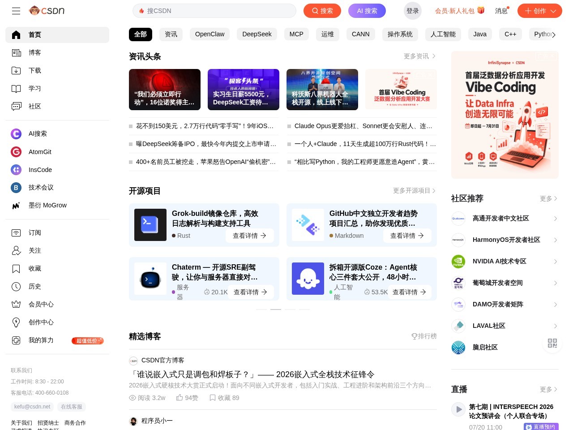The image size is (573, 430).
Task: Open the 会员·新人礼包 link
Action: point(460,11)
